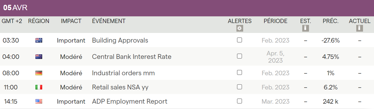Click the IMPACT column header

click(71, 21)
